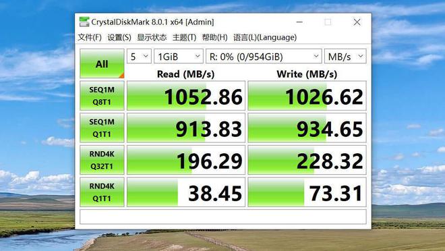
Task: Open the 帮助(H) menu
Action: click(214, 37)
